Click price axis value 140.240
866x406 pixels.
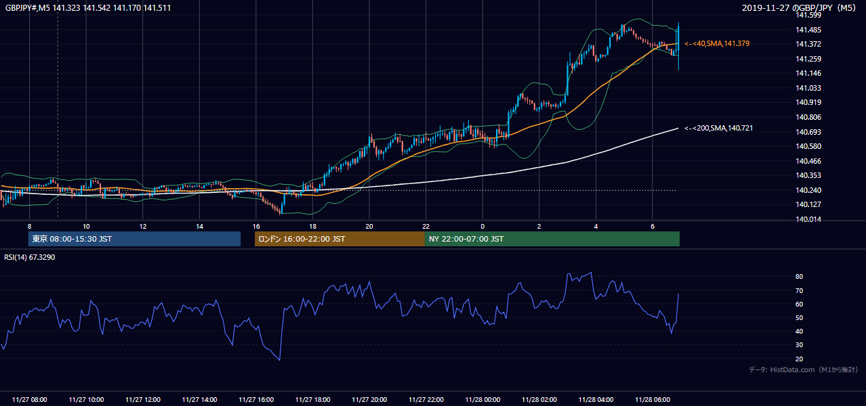pos(808,190)
